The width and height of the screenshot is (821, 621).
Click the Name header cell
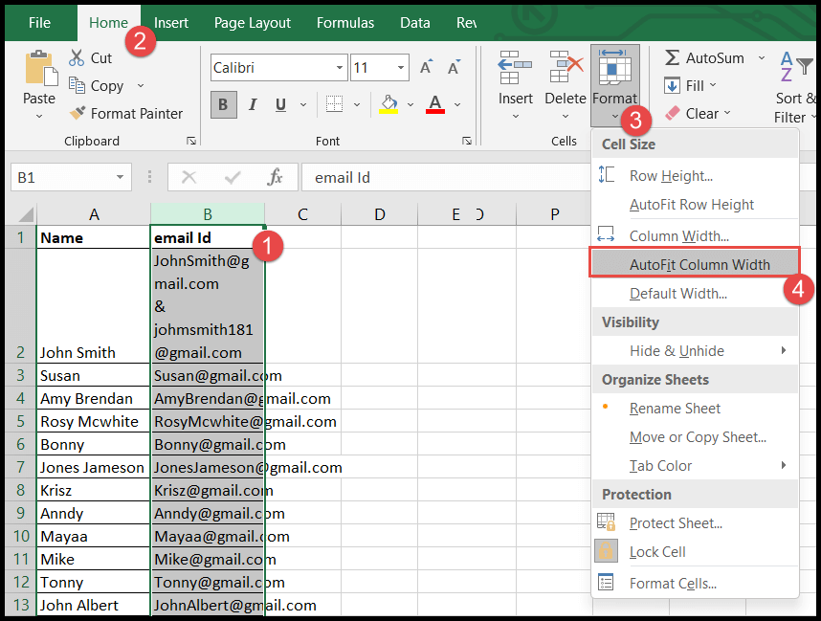93,237
